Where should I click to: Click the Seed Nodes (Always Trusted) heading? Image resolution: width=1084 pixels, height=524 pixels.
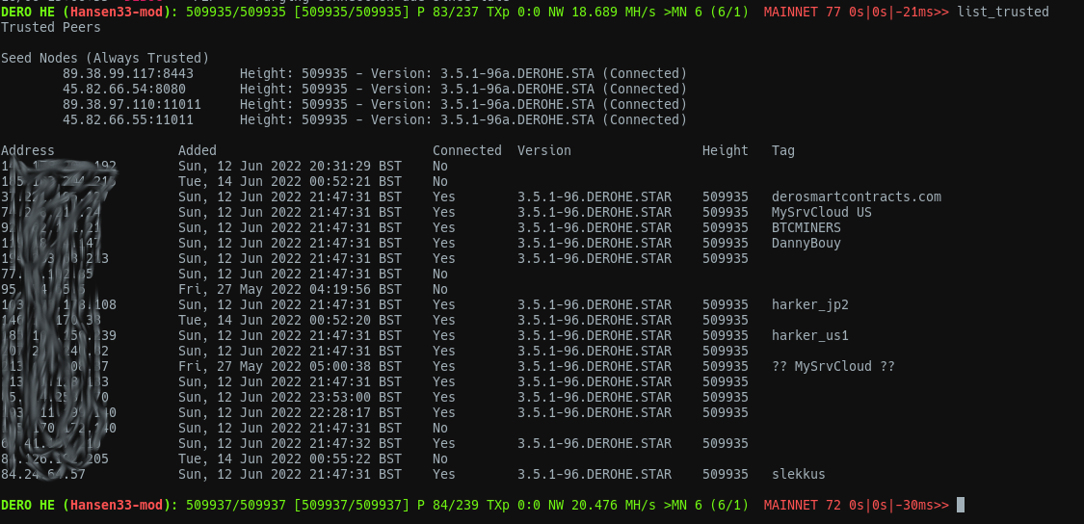click(104, 58)
